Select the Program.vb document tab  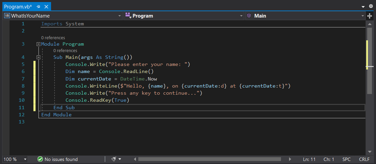pos(18,7)
